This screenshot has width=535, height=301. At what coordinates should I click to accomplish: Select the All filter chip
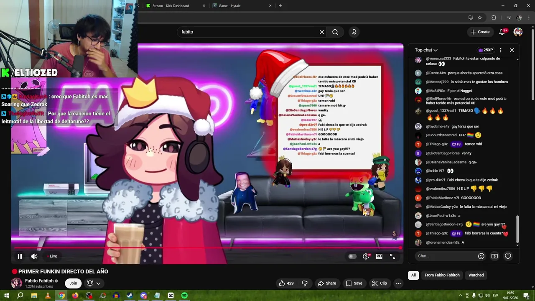[413, 275]
